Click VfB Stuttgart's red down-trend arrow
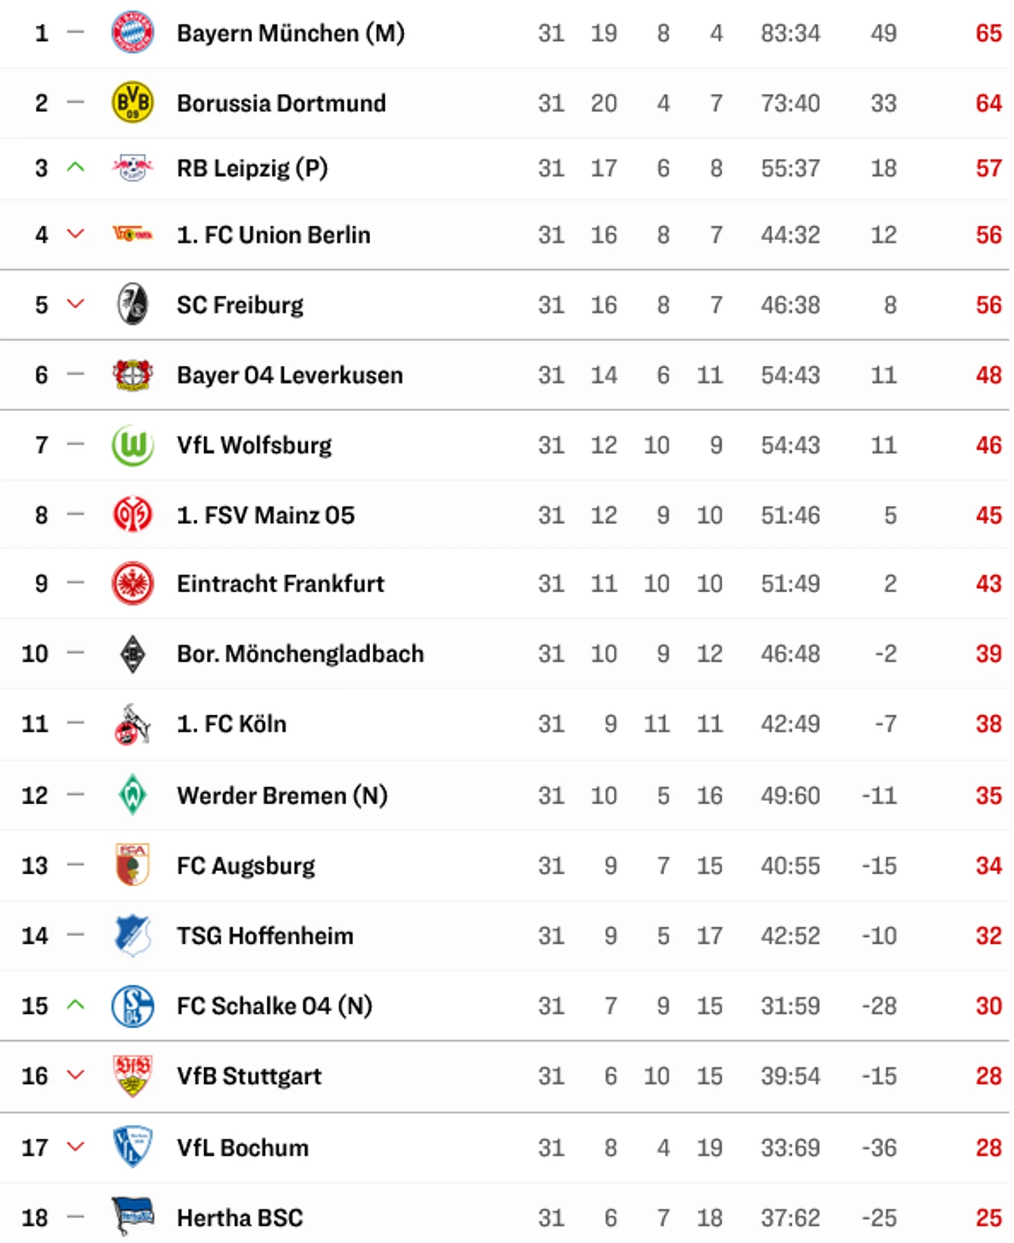Image resolution: width=1014 pixels, height=1243 pixels. (75, 1075)
